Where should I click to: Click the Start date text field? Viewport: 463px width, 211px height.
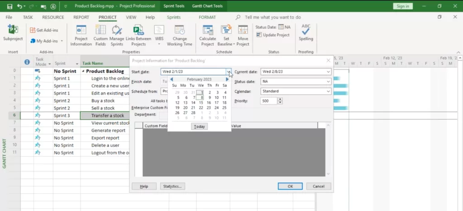click(194, 72)
